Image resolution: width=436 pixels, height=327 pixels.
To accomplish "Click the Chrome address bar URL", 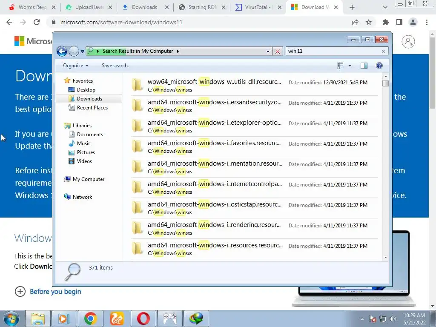I will point(121,22).
